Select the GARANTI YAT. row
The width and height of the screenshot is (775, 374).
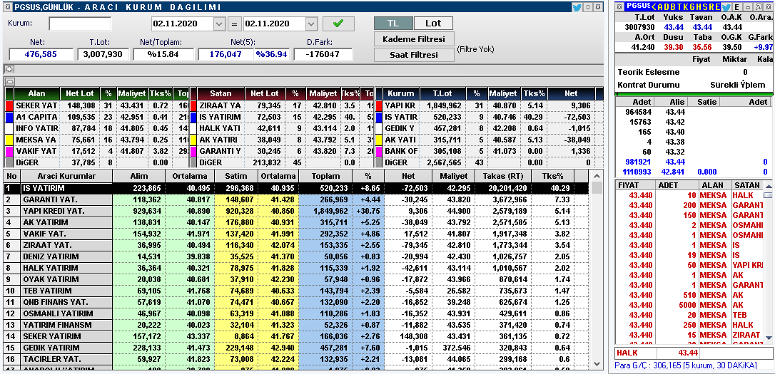[297, 199]
